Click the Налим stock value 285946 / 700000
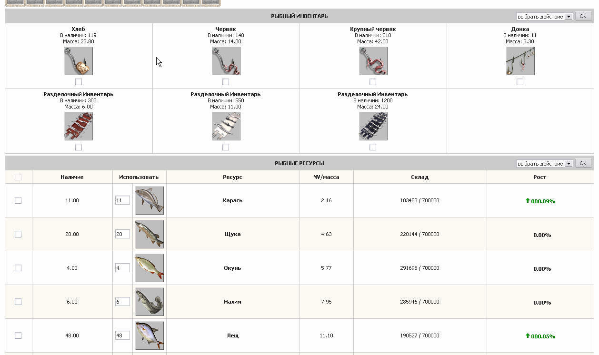The image size is (599, 355). click(420, 302)
